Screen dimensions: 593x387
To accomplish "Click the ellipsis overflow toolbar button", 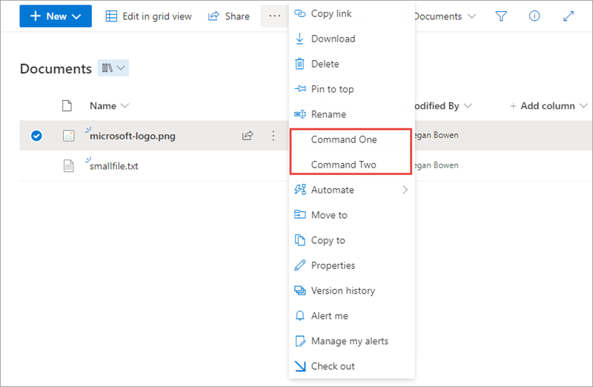I will pyautogui.click(x=274, y=16).
